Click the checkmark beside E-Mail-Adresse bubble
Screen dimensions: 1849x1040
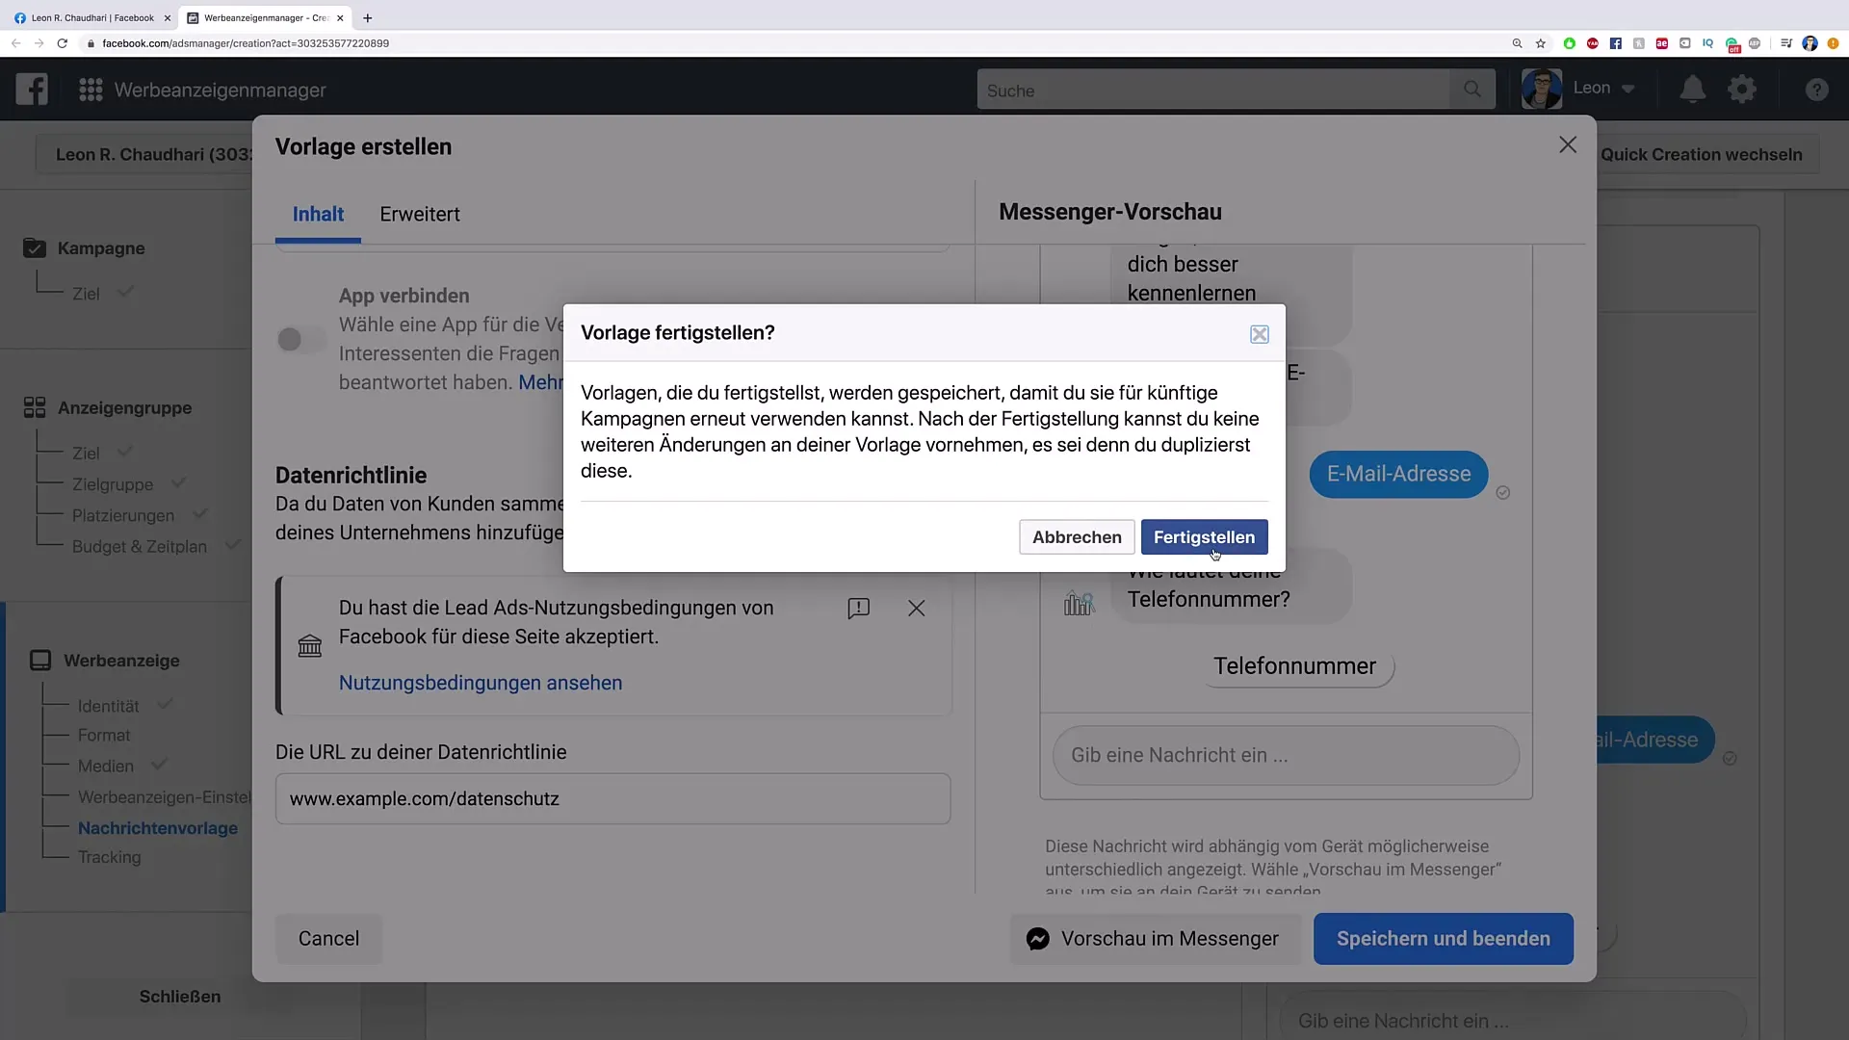coord(1503,492)
